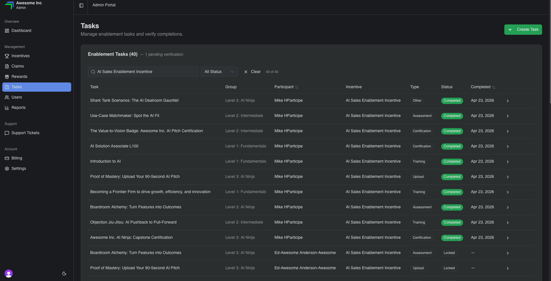Open Incentives section
Screen dimensions: 551x281
click(37, 56)
